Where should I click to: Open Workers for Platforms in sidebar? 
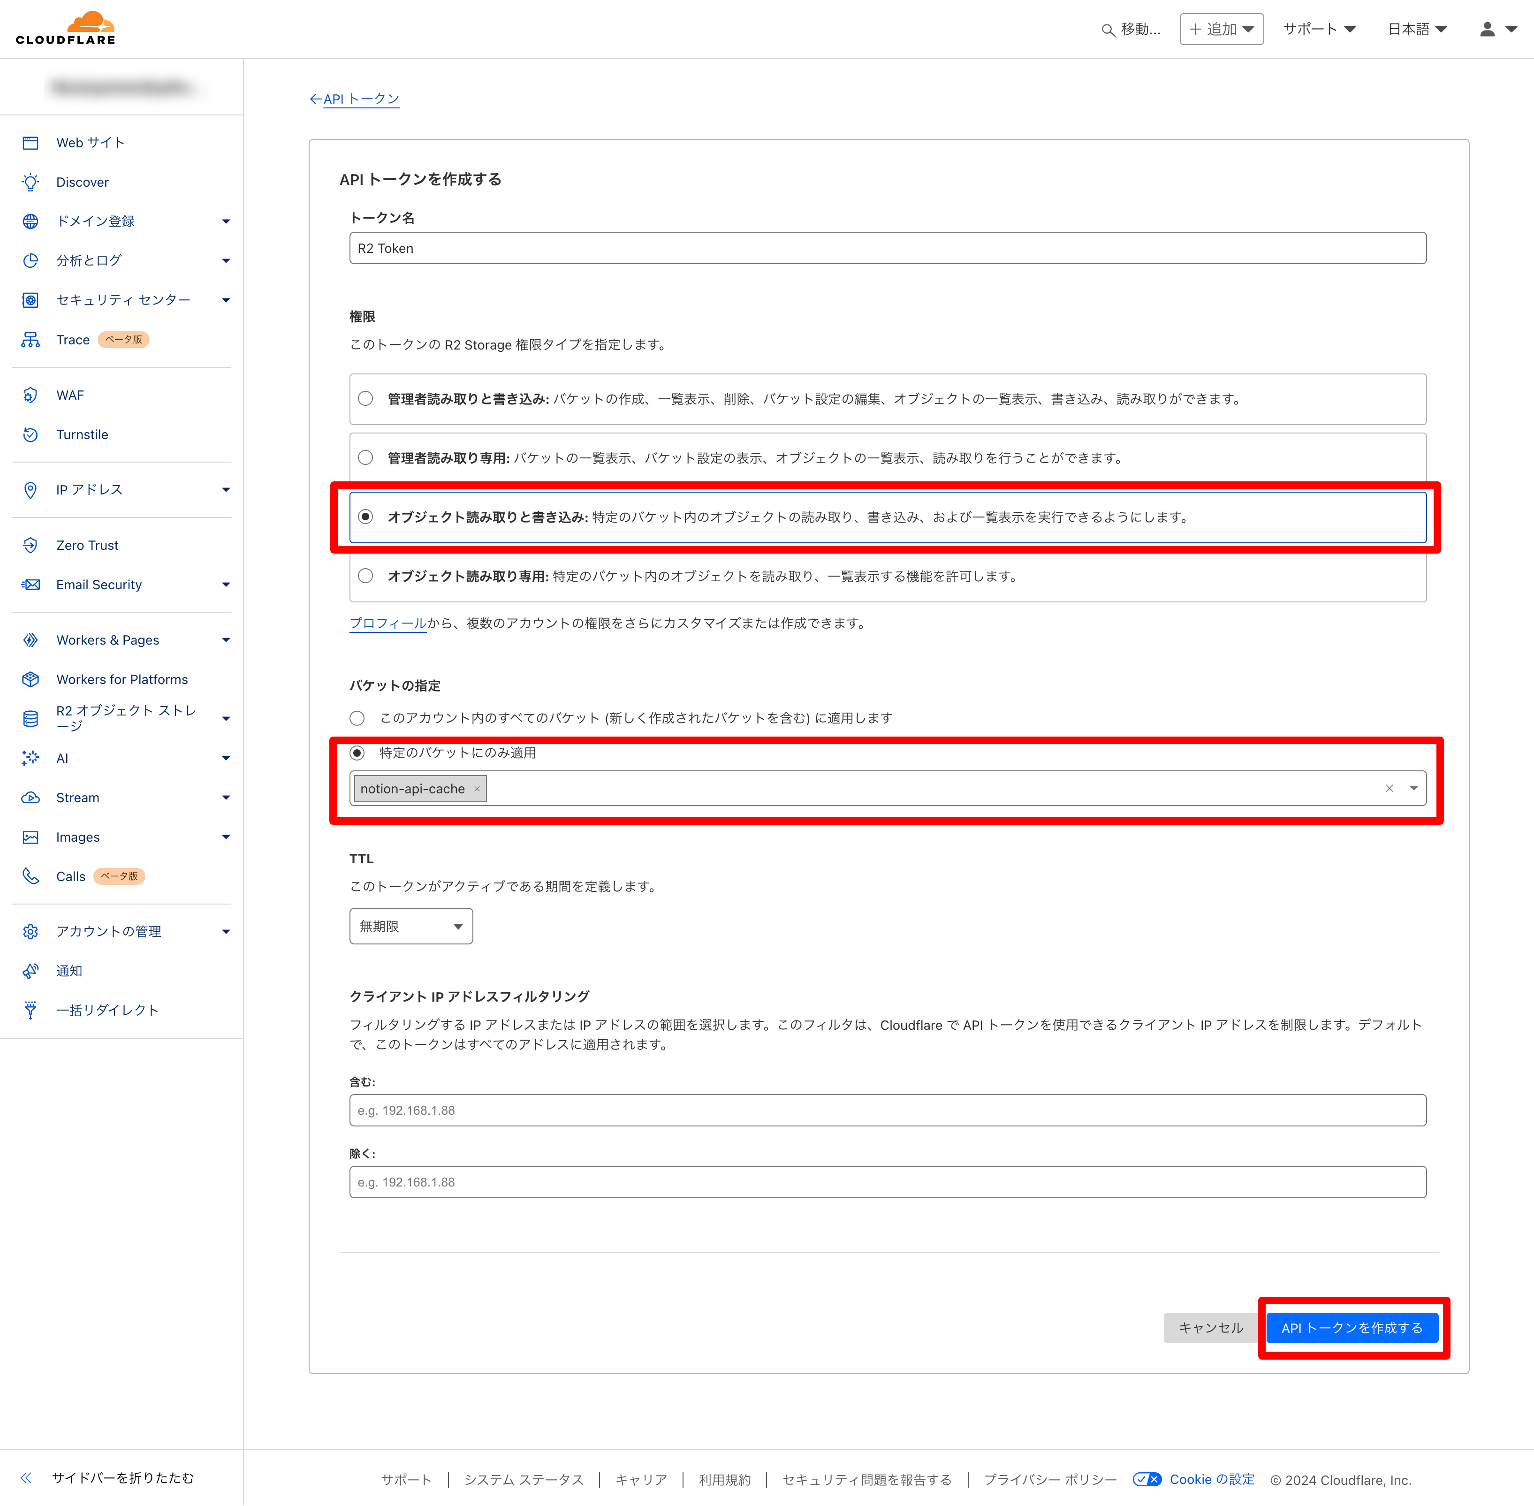pos(122,680)
